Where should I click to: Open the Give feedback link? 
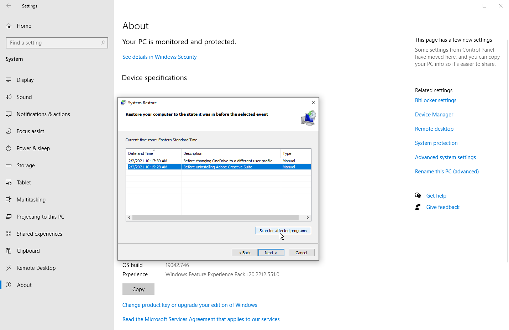pyautogui.click(x=443, y=207)
